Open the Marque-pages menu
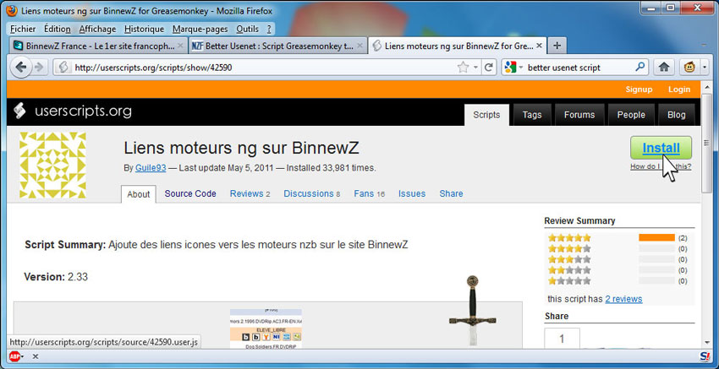Screen dimensions: 719x369 tap(200, 29)
